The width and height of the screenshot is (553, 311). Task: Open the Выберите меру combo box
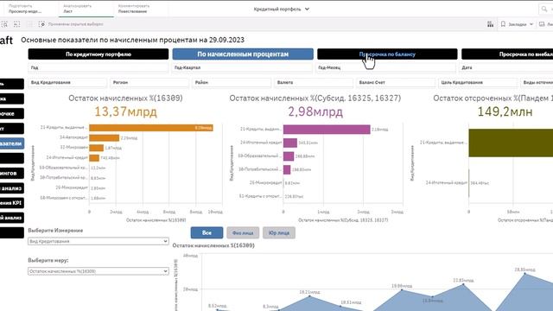pos(98,271)
